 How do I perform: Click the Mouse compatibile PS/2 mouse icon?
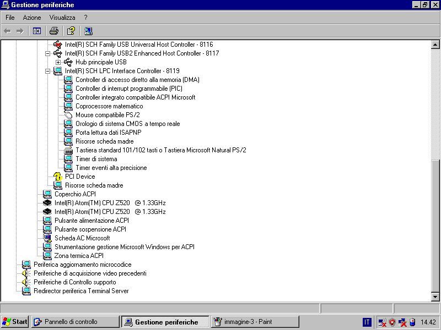[68, 115]
